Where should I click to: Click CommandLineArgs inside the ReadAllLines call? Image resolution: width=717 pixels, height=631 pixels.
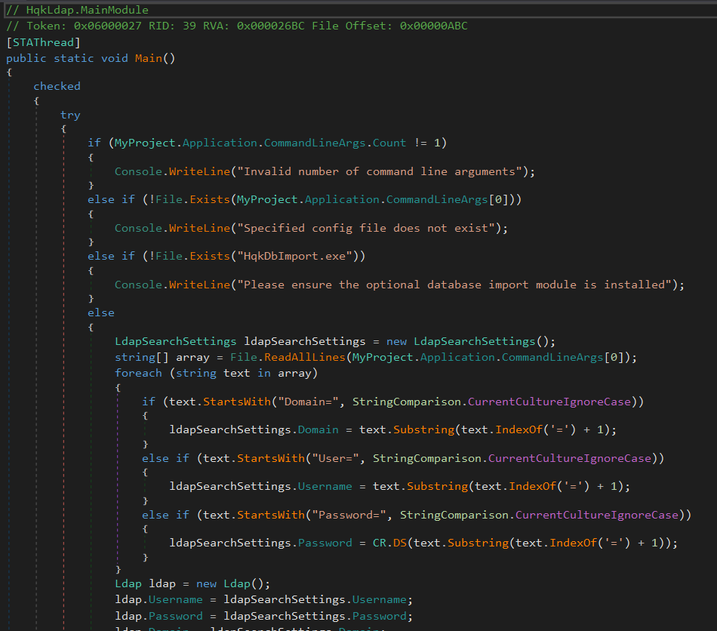552,358
